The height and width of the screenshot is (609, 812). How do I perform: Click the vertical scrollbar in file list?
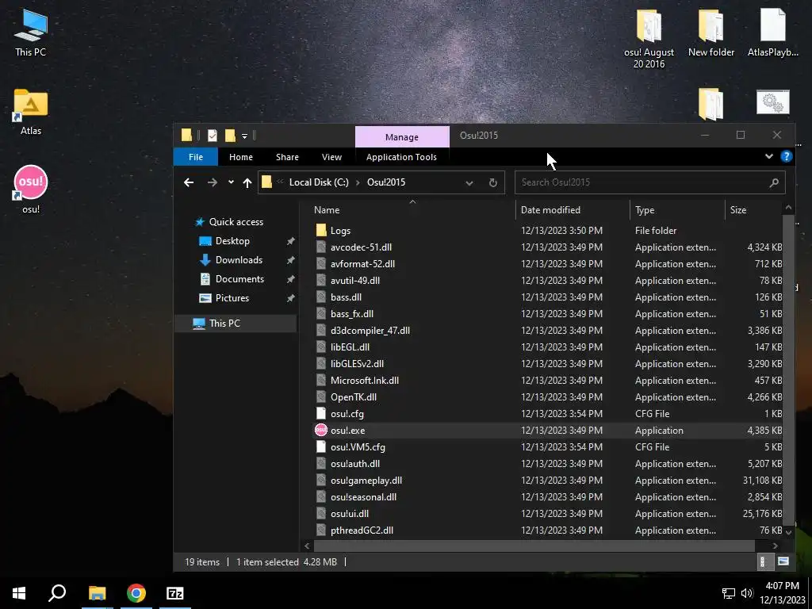pyautogui.click(x=788, y=369)
